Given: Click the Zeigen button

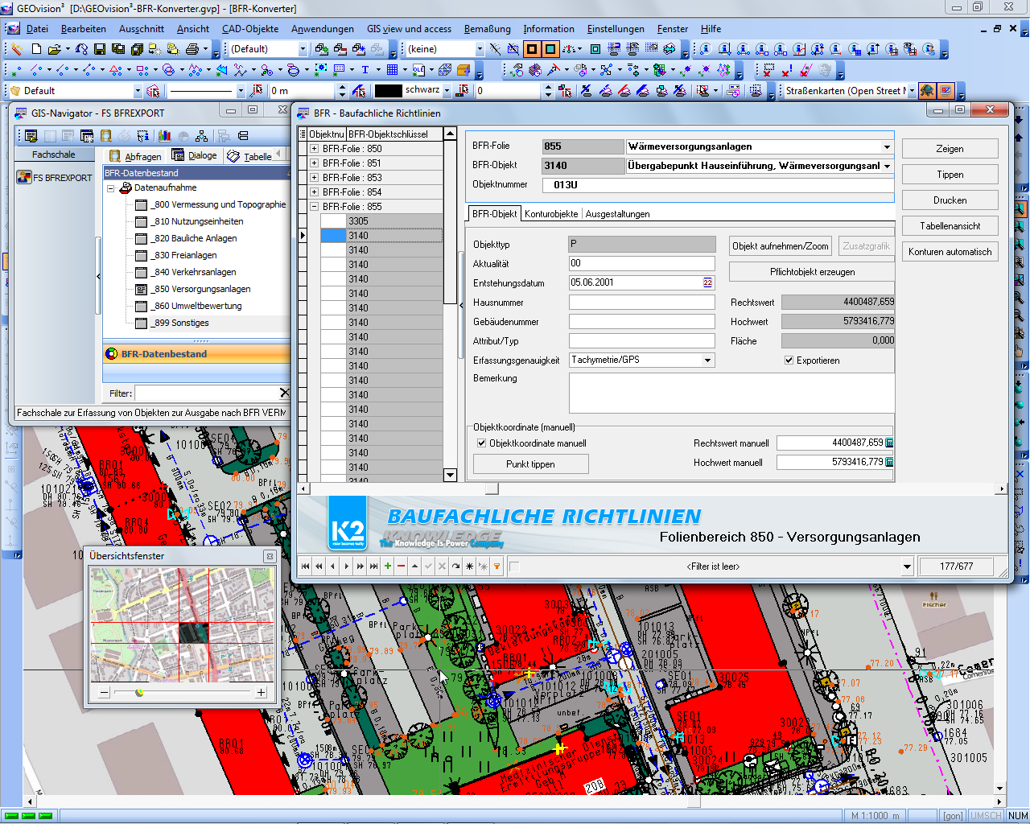Looking at the screenshot, I should 950,149.
